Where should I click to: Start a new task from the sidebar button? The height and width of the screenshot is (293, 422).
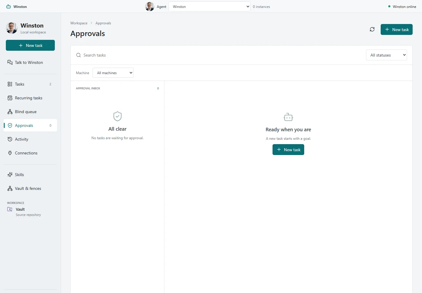[30, 45]
